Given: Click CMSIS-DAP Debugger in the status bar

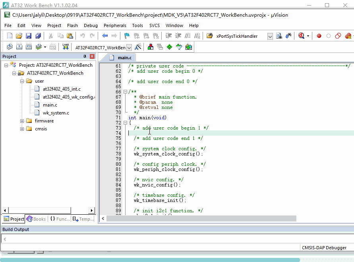Looking at the screenshot, I should [x=324, y=248].
